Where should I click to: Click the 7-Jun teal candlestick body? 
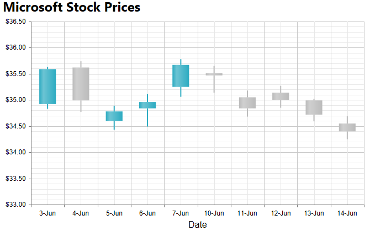click(181, 76)
